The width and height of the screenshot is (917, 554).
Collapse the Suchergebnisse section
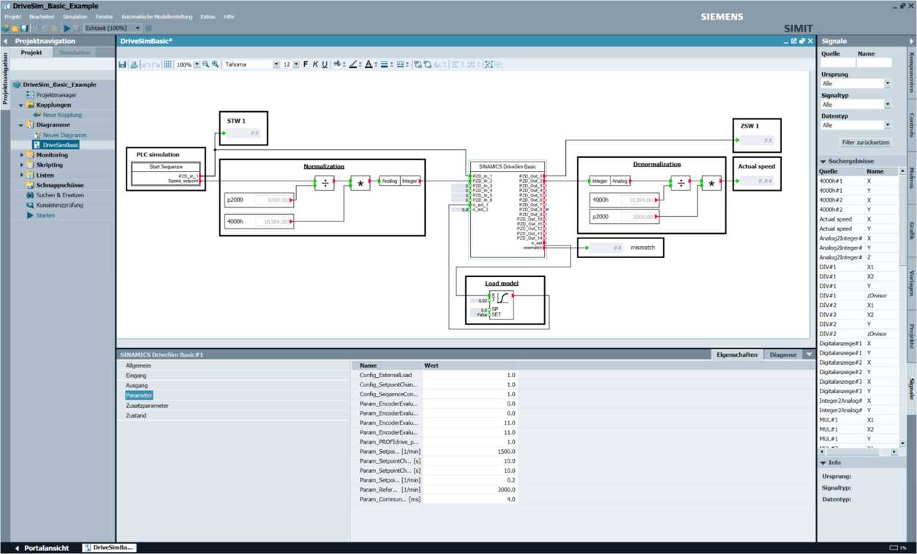click(823, 161)
